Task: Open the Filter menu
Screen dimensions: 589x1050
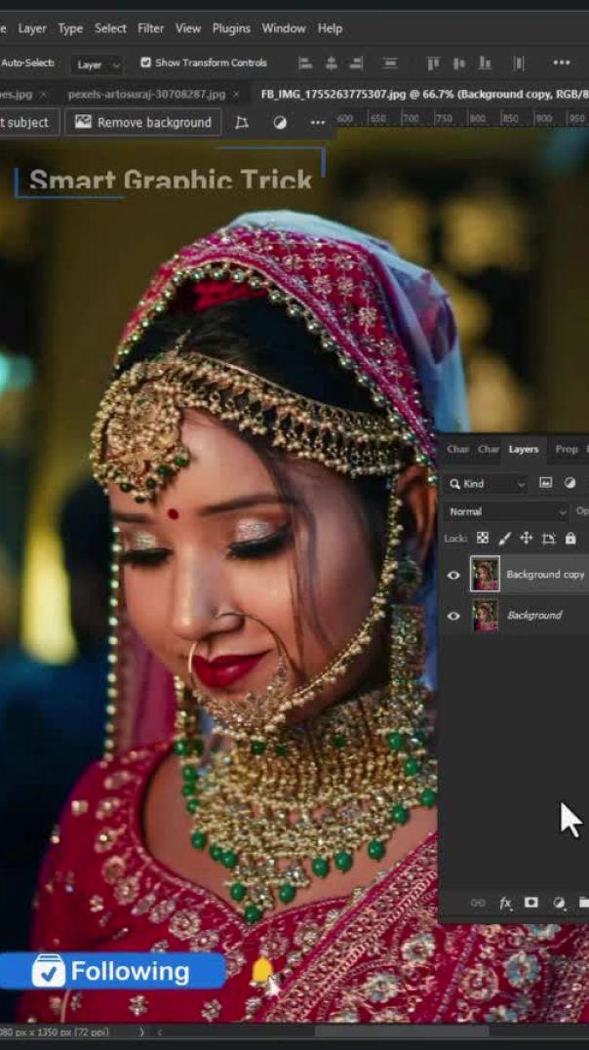Action: pyautogui.click(x=150, y=28)
